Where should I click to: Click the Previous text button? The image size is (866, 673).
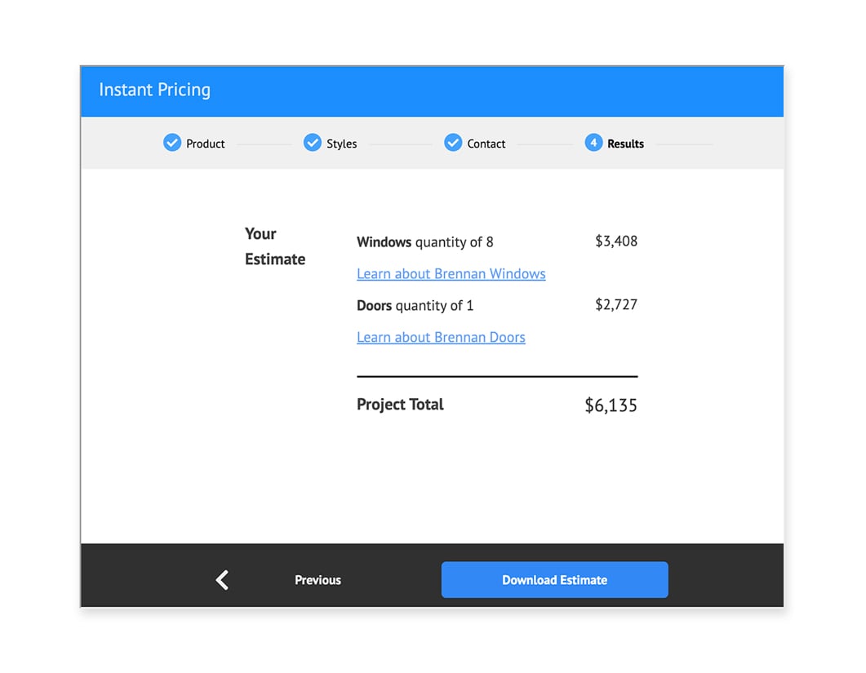(318, 580)
